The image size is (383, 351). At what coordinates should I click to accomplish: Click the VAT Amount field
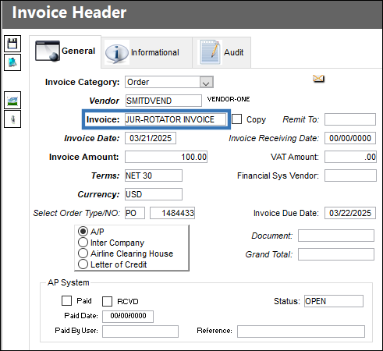coord(350,157)
